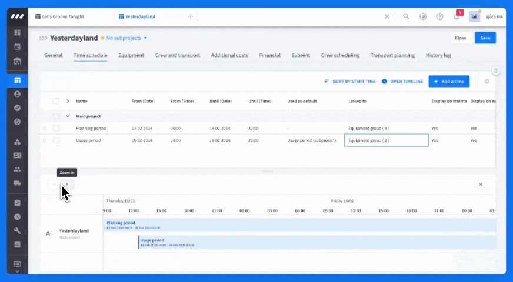Click the Save button

485,38
